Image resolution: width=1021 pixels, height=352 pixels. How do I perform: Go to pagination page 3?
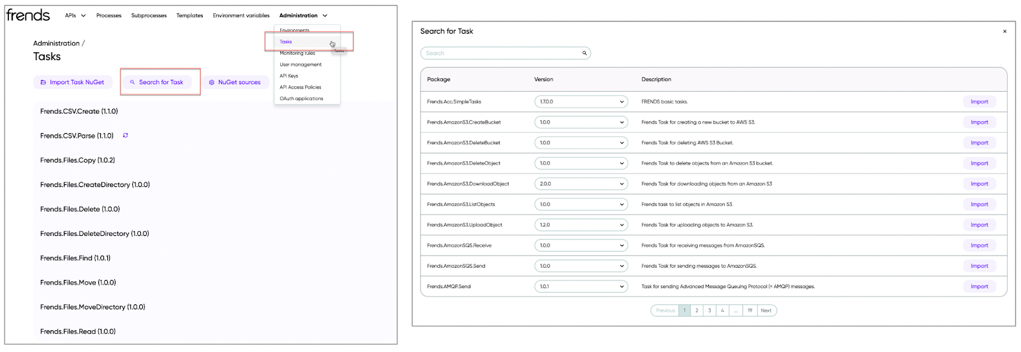(x=710, y=311)
